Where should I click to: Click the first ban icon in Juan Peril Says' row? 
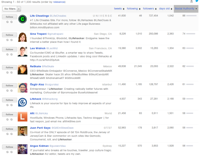[7, 134]
